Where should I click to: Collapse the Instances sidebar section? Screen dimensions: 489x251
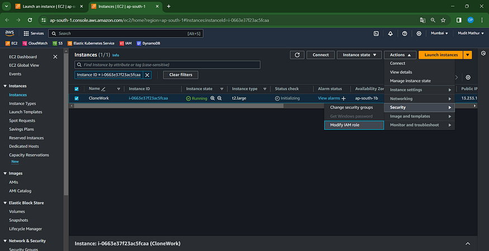(x=5, y=86)
